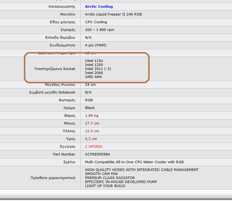
Task: Click the Πλάτος label
Action: [69, 131]
